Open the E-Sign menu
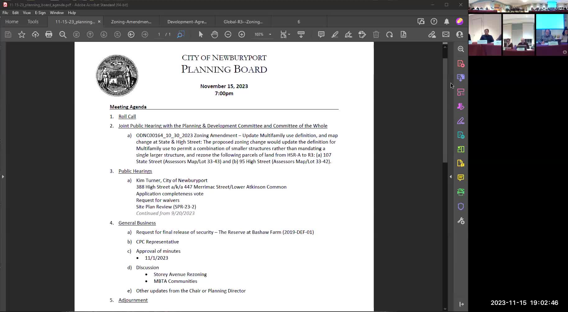The image size is (568, 312). point(40,13)
